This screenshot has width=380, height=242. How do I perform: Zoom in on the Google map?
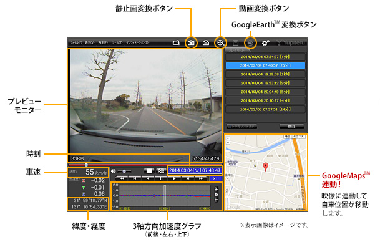click(228, 138)
